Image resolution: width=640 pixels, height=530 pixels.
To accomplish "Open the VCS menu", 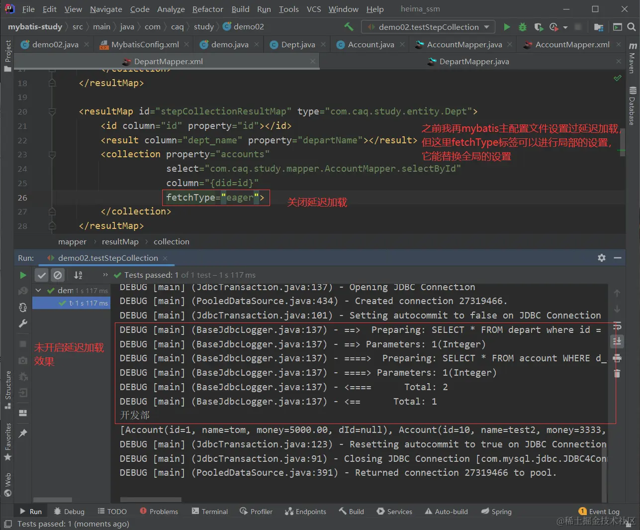I will [x=313, y=9].
